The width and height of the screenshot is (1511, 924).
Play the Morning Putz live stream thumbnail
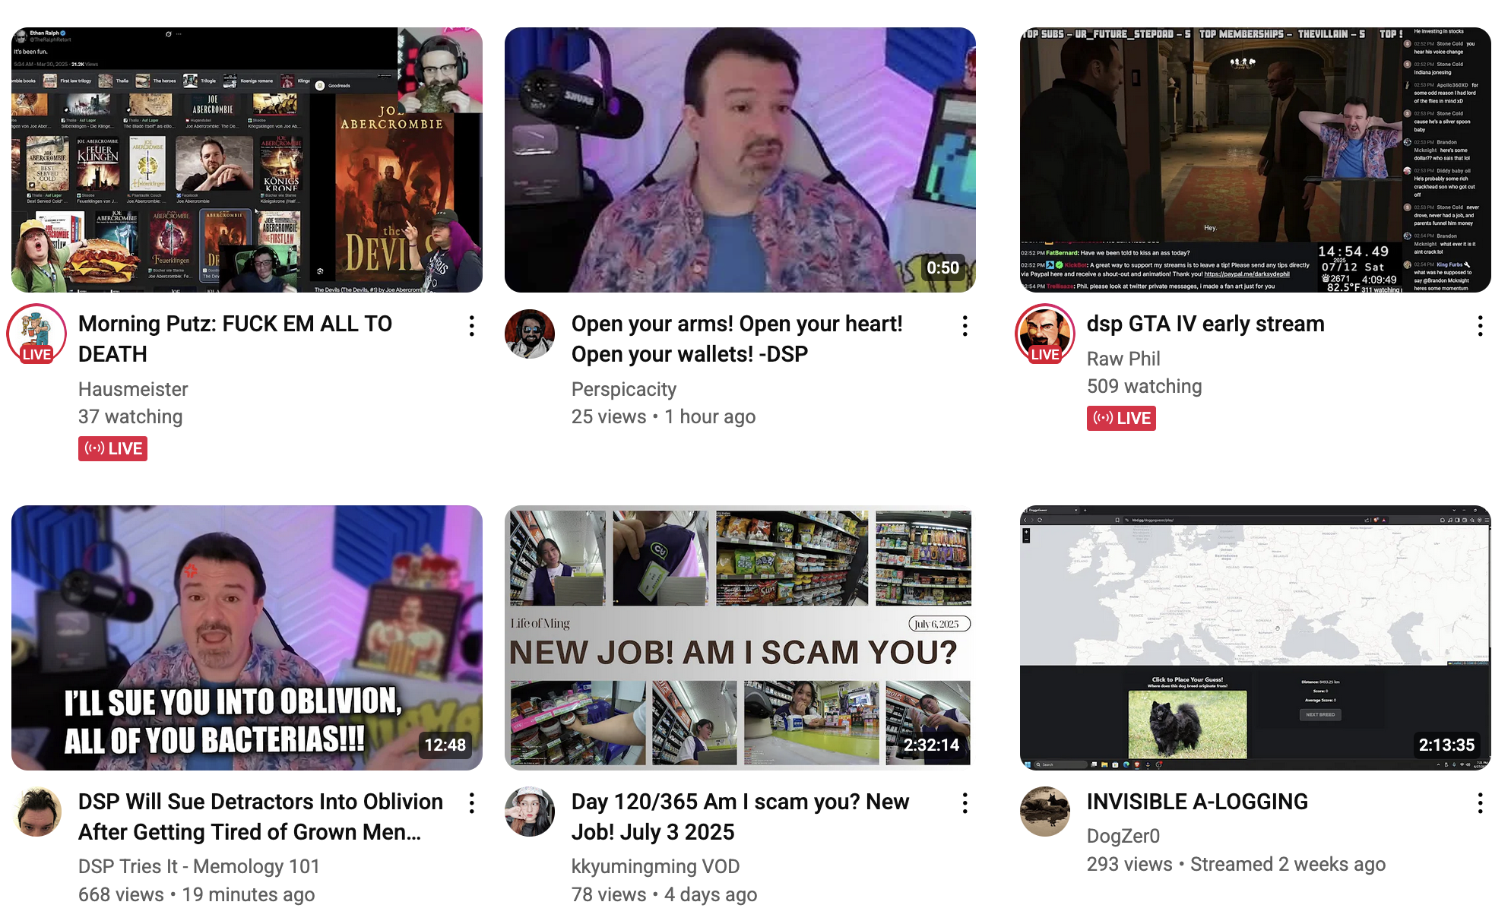(x=247, y=160)
